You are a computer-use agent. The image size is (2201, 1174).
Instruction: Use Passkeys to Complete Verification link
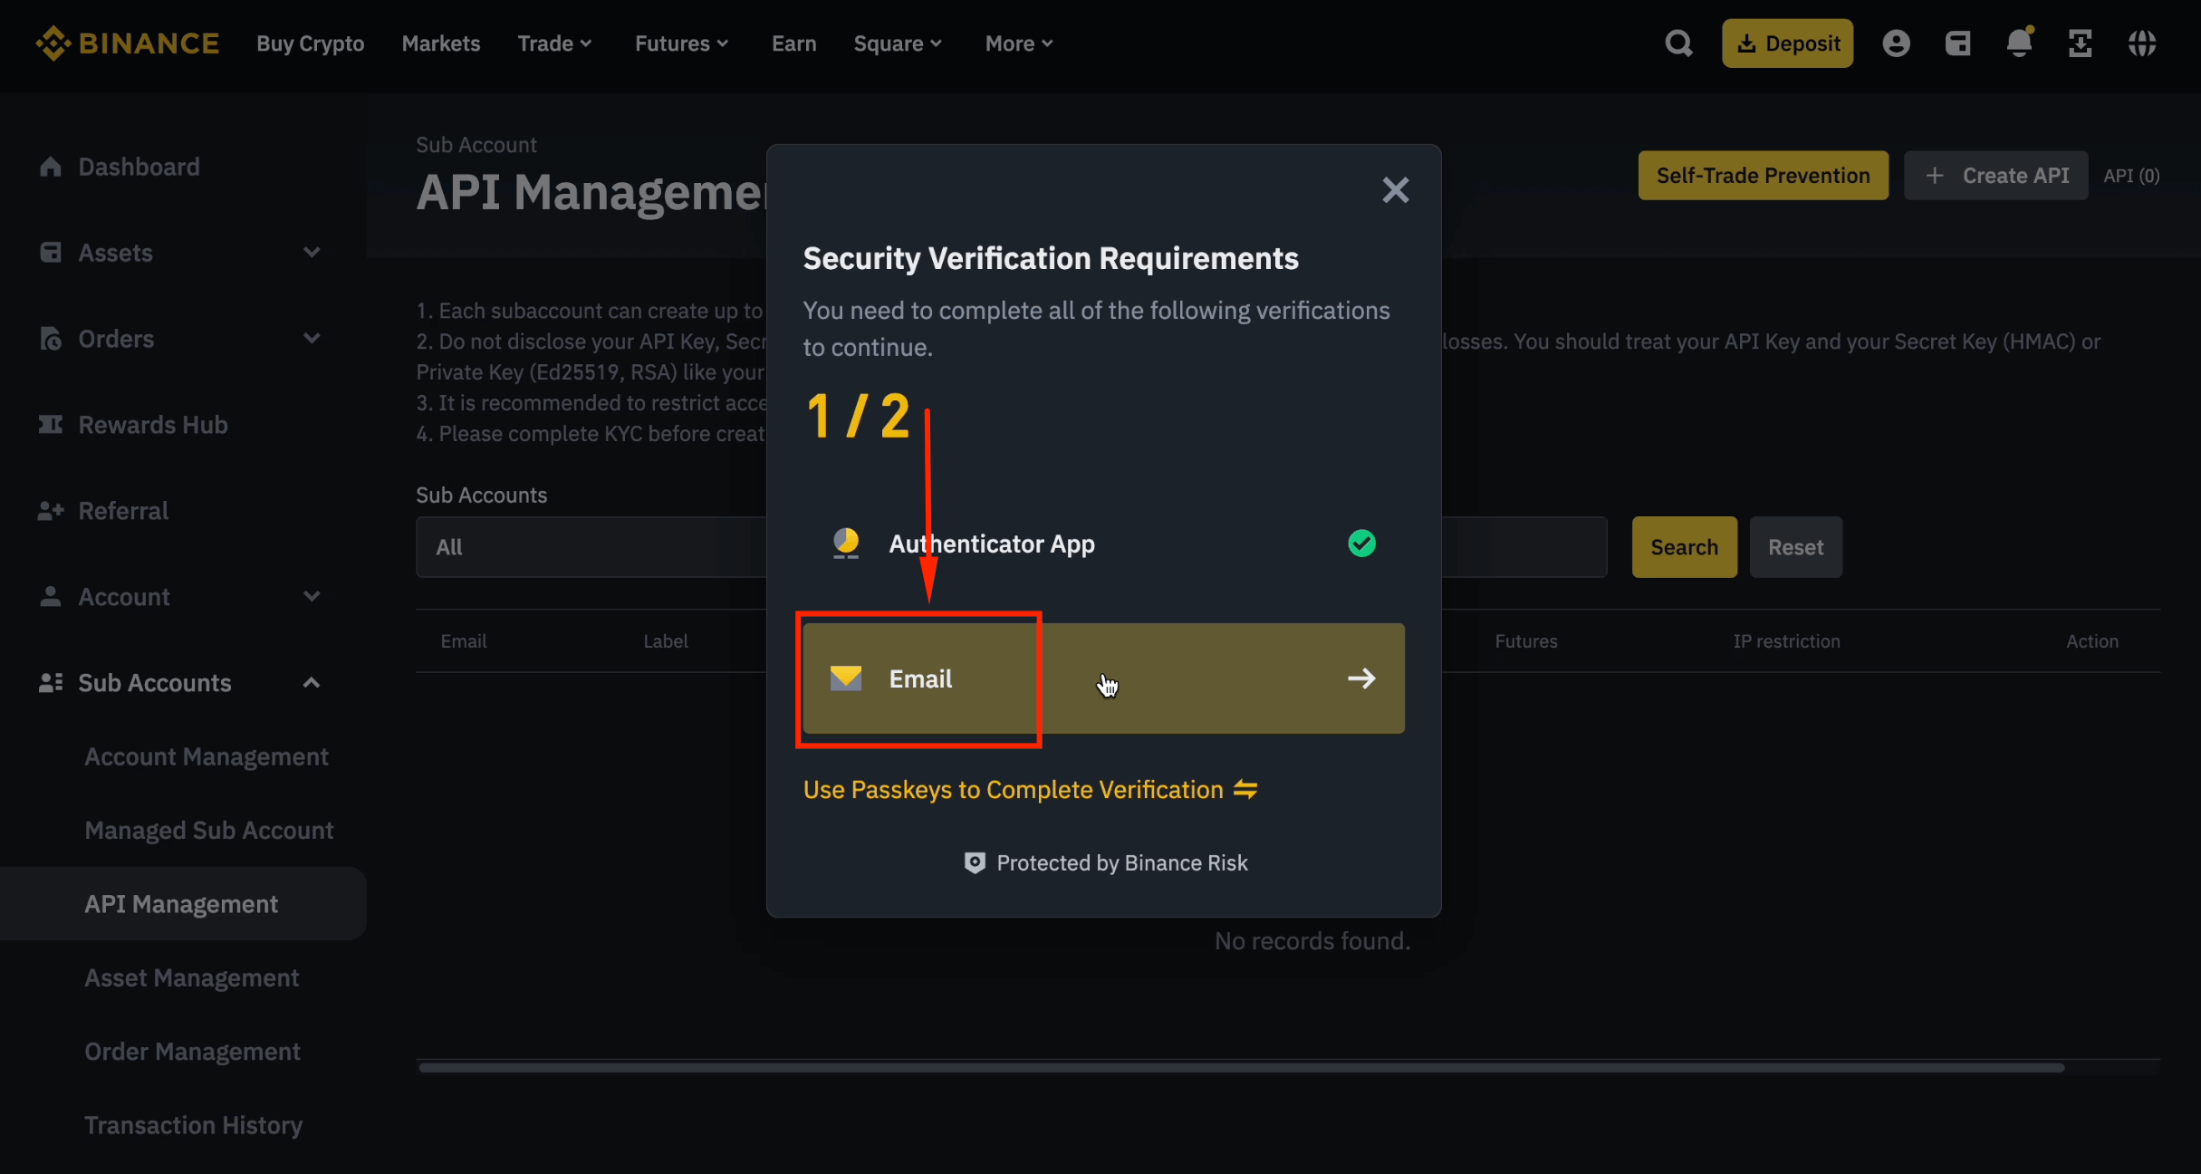tap(1030, 789)
